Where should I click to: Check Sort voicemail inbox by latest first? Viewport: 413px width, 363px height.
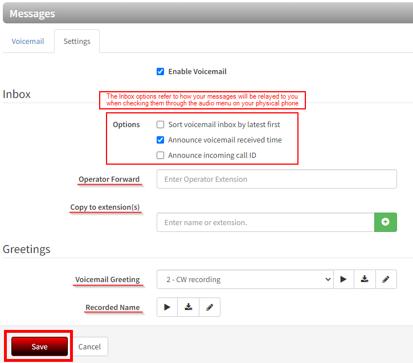(x=161, y=124)
